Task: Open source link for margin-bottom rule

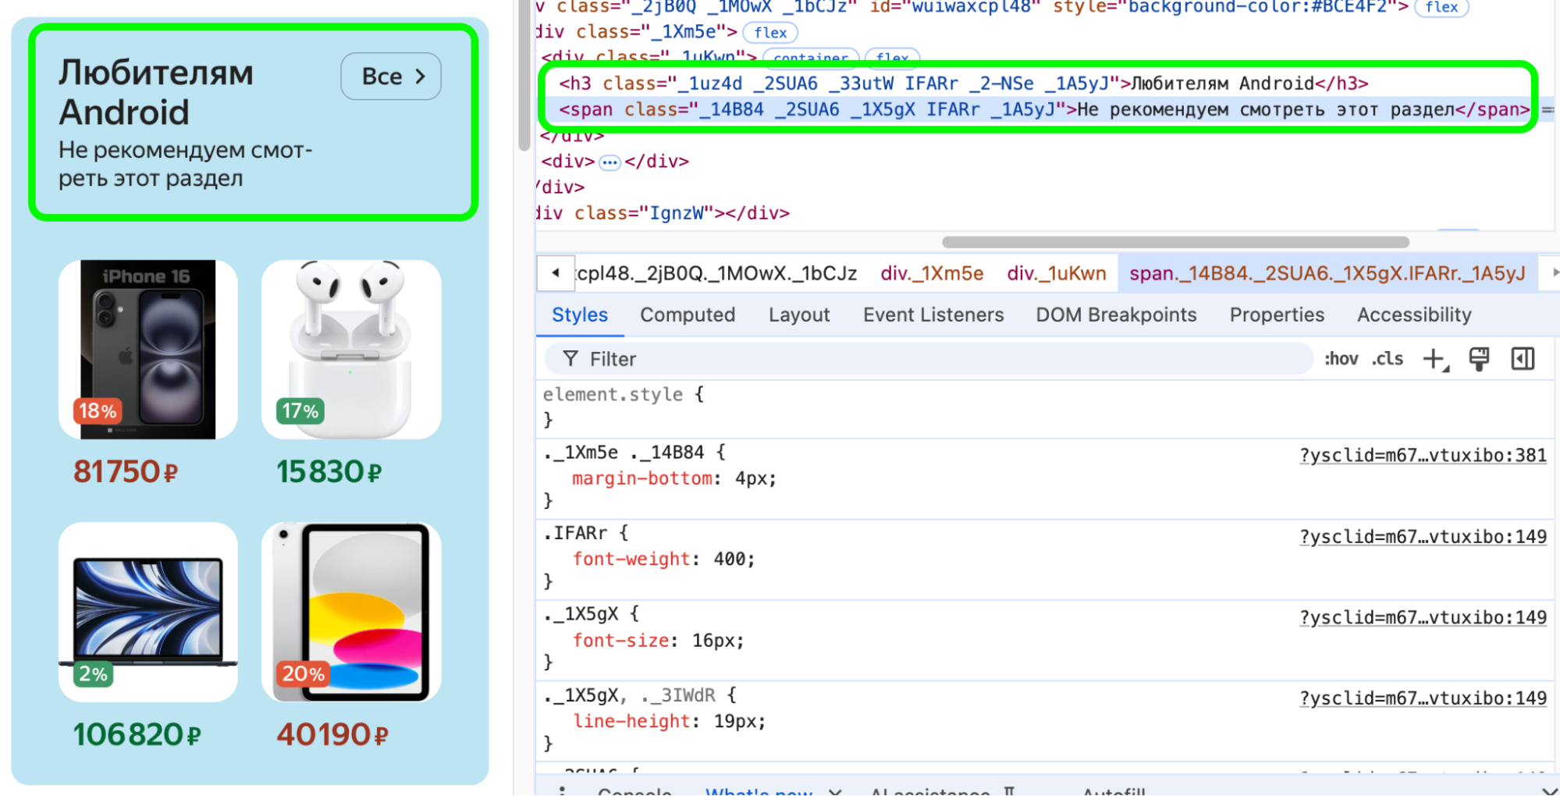Action: 1423,455
